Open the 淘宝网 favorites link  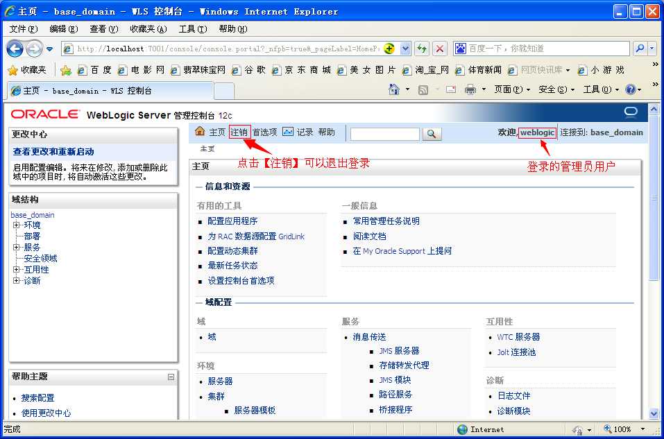click(425, 70)
